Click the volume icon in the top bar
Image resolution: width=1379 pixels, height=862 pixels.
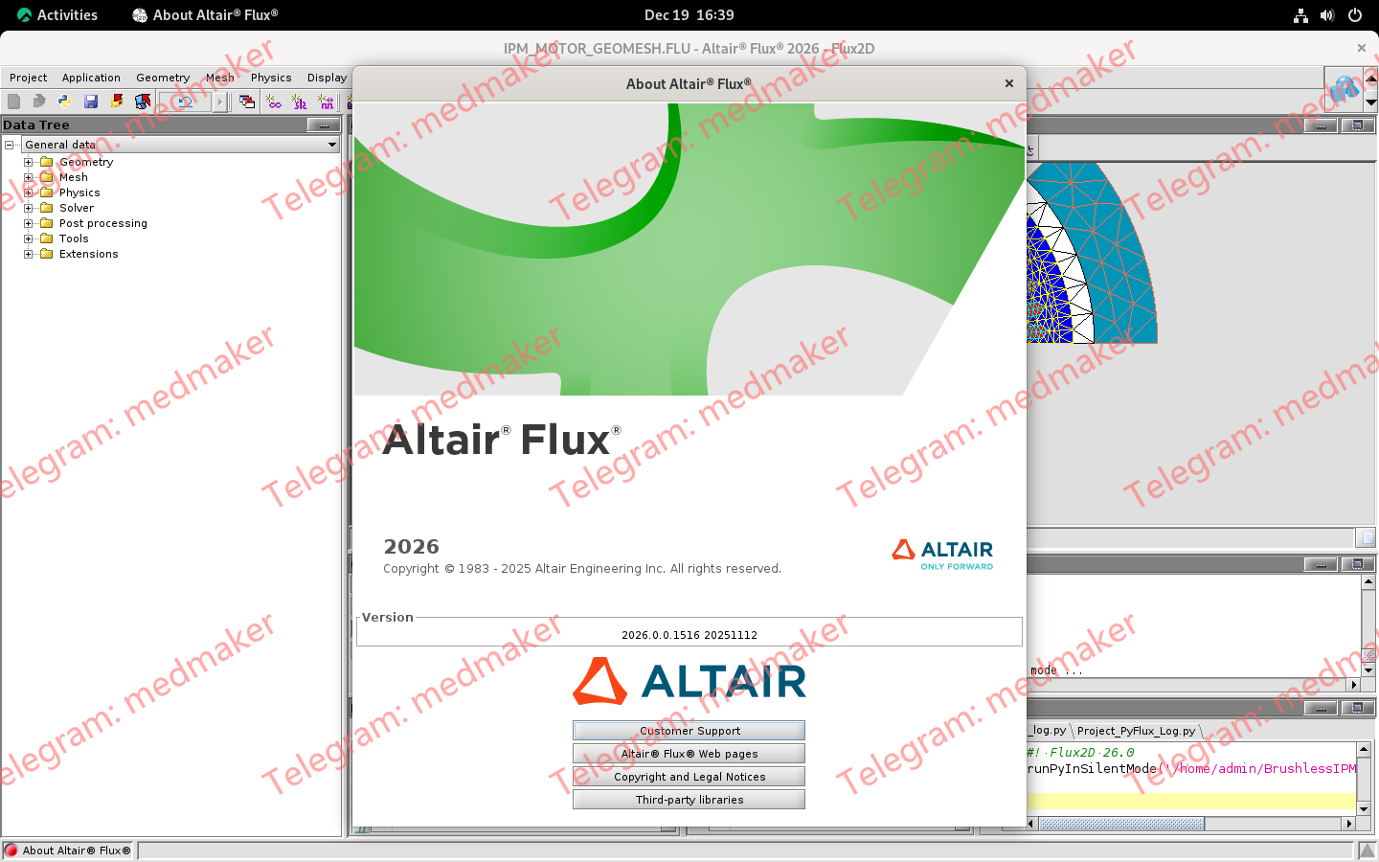click(x=1326, y=14)
